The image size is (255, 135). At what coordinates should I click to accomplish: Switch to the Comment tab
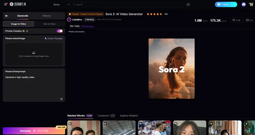coord(106,116)
